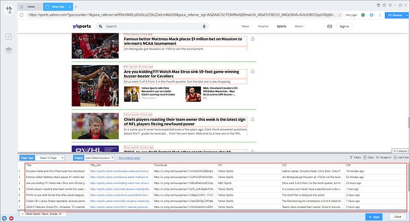The height and width of the screenshot is (222, 410).
Task: Click the Max Strus celebration article thumbnail
Action: (x=95, y=86)
